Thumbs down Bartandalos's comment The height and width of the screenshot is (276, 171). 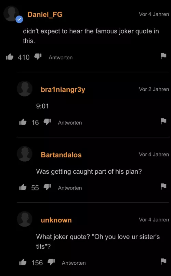[47, 187]
